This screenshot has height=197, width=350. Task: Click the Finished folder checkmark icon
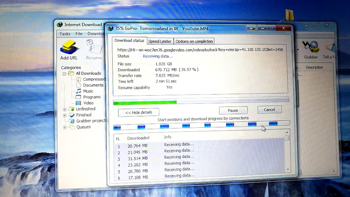(72, 115)
